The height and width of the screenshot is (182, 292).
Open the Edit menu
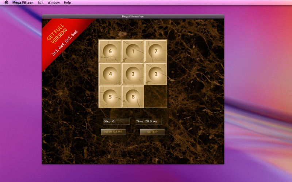(41, 3)
